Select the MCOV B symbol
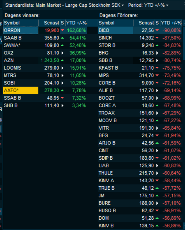The width and height of the screenshot is (185, 230). 107,120
